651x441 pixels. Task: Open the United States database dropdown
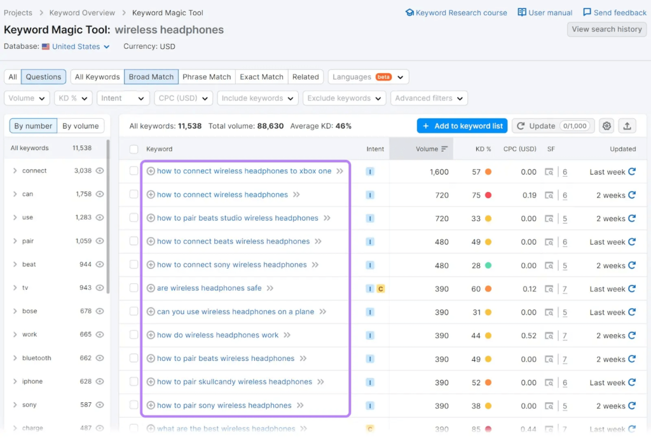[x=76, y=46]
